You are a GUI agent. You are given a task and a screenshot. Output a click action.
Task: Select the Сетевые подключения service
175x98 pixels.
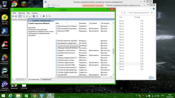[x=84, y=63]
